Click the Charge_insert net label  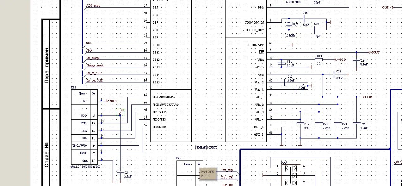pyautogui.click(x=95, y=65)
